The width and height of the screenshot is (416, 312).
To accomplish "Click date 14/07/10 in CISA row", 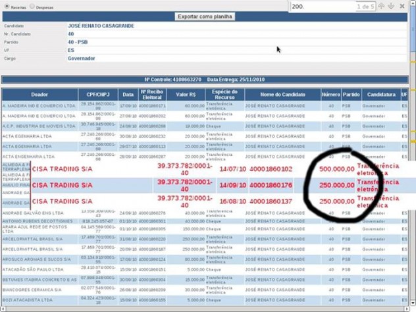I will pyautogui.click(x=232, y=169).
